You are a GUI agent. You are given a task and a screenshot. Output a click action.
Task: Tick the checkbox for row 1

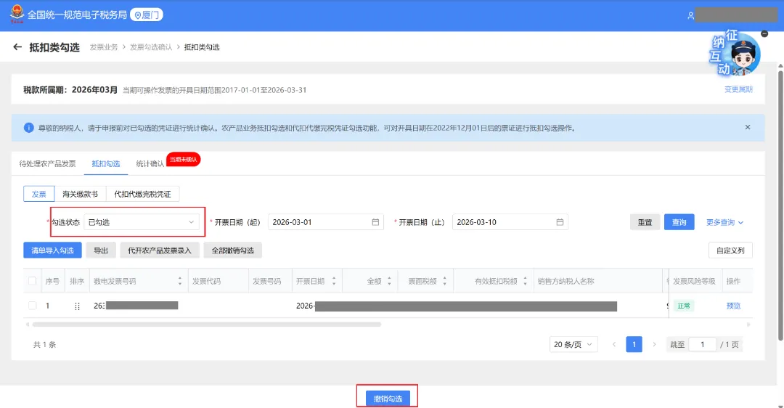[x=33, y=306]
